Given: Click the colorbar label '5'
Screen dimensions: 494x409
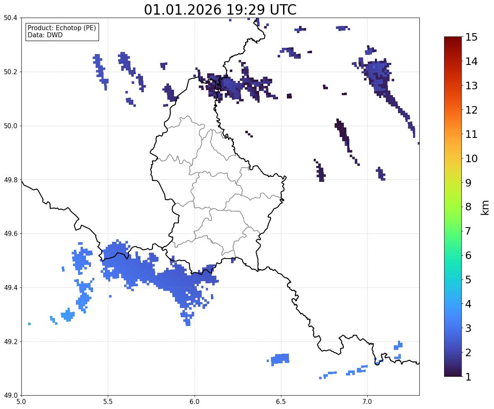Looking at the screenshot, I should pyautogui.click(x=468, y=280).
